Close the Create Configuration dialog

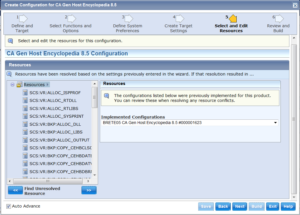tap(295, 5)
